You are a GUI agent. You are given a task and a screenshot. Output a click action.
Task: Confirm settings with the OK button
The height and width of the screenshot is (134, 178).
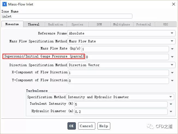pos(72,126)
